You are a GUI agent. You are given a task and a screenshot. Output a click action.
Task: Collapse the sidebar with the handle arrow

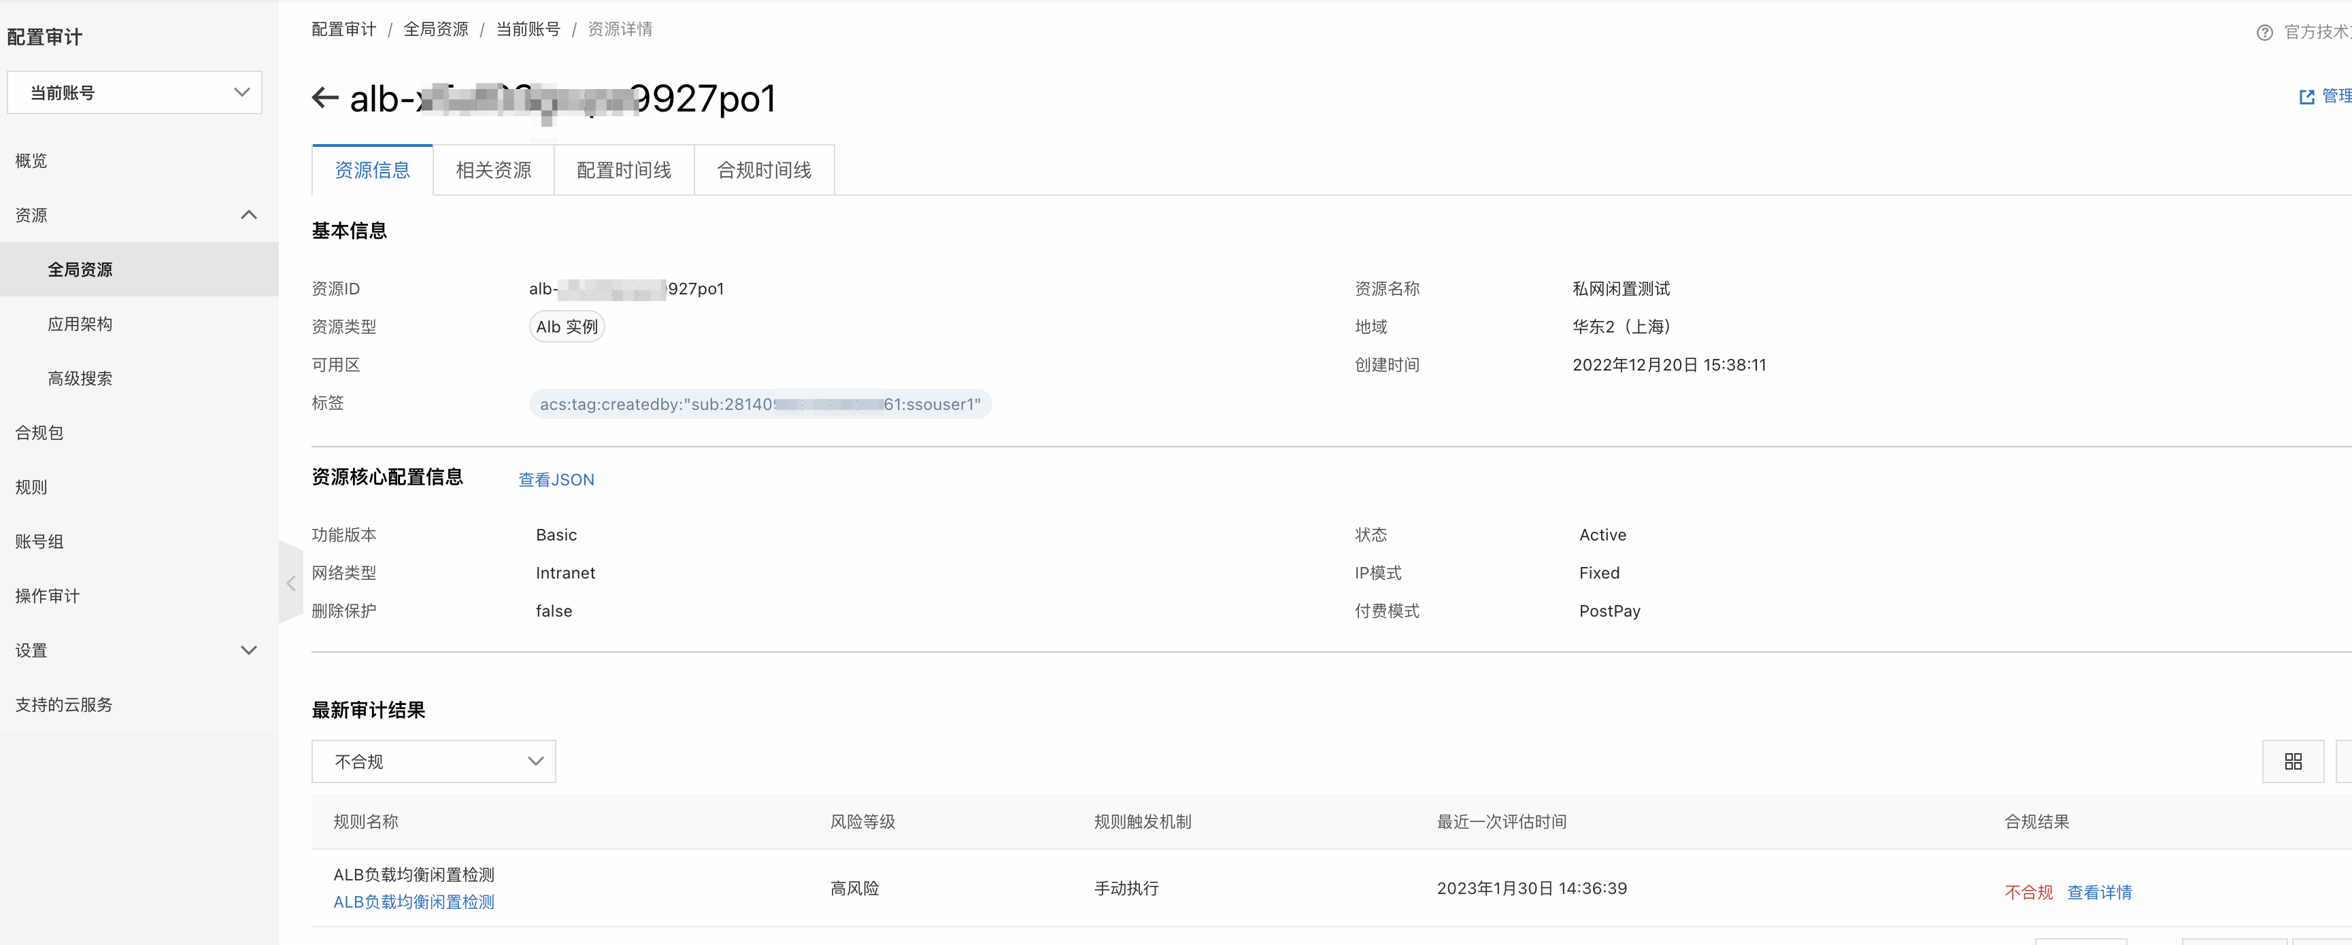coord(290,583)
